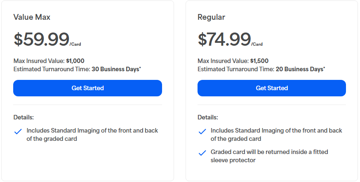Viewport: 360px width, 182px height.
Task: Click the Details label in Regular card
Action: 208,117
